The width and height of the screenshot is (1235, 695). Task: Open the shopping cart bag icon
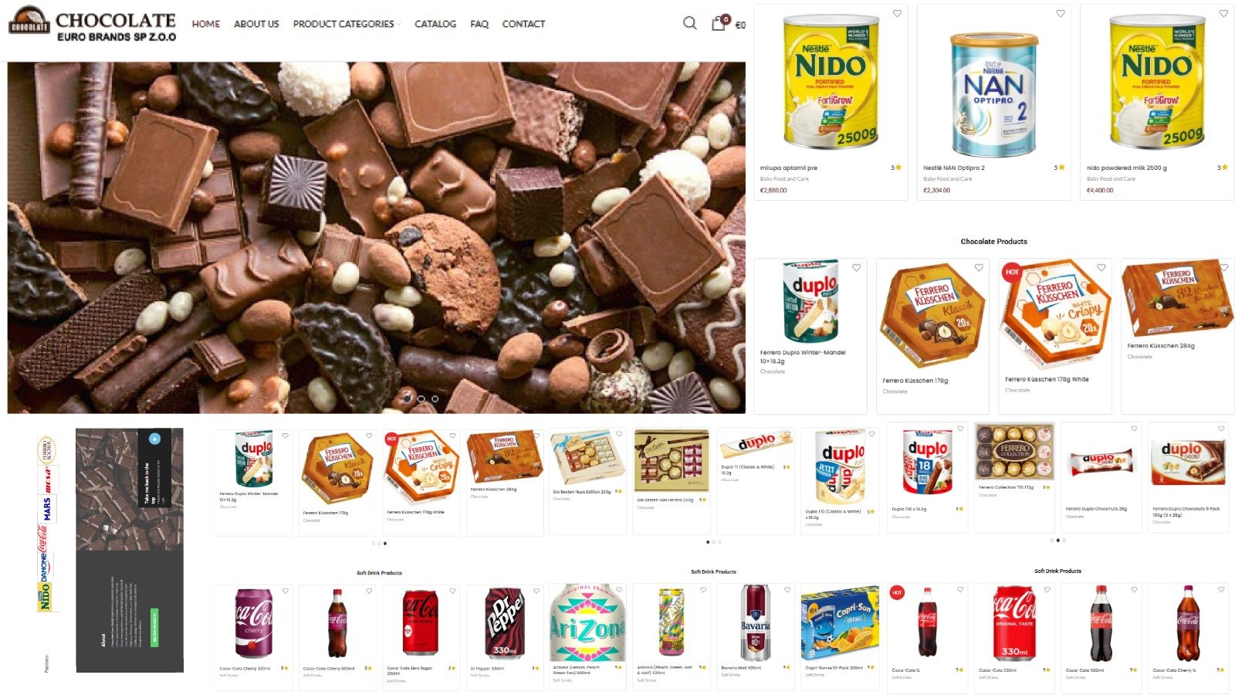pyautogui.click(x=719, y=23)
